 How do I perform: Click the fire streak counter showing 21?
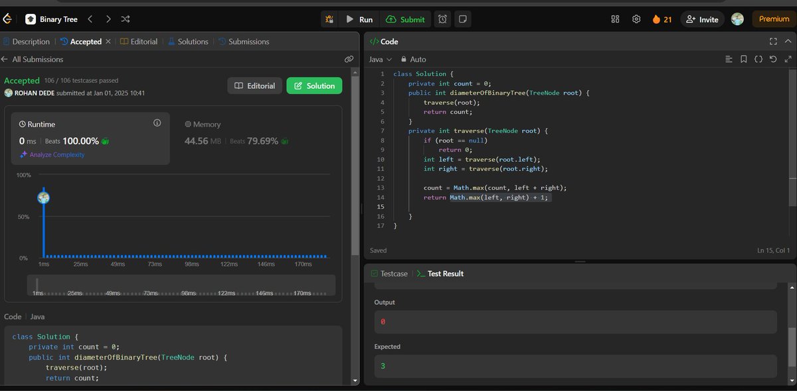click(x=662, y=19)
